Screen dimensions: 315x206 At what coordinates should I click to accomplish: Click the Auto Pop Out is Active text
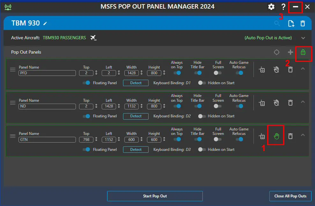[x=268, y=38]
